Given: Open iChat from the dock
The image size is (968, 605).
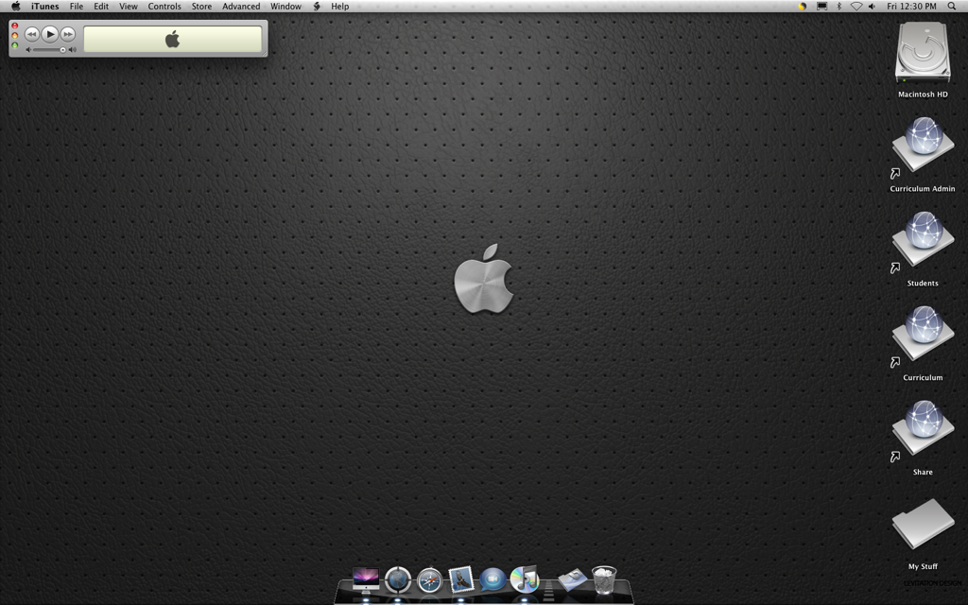Looking at the screenshot, I should (x=492, y=579).
